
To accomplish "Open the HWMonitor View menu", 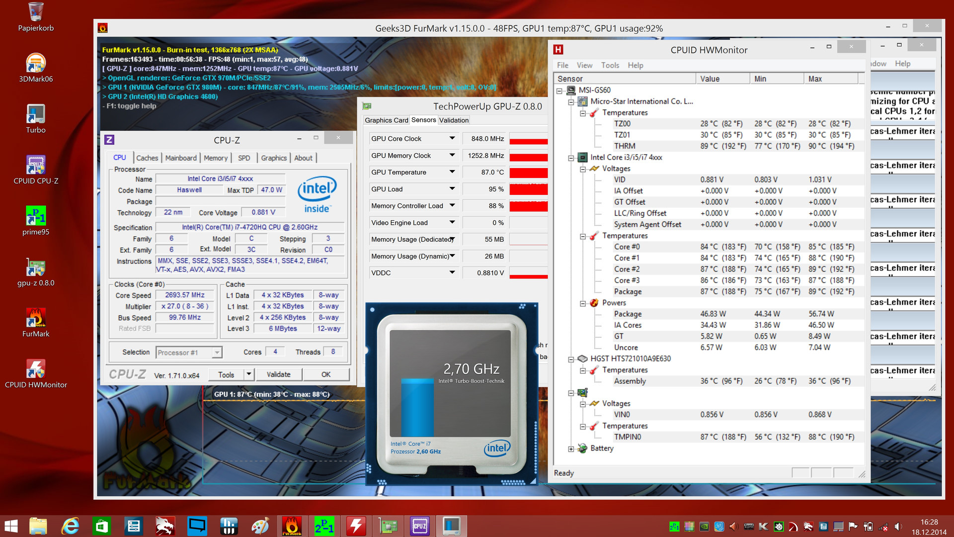I will pos(584,65).
